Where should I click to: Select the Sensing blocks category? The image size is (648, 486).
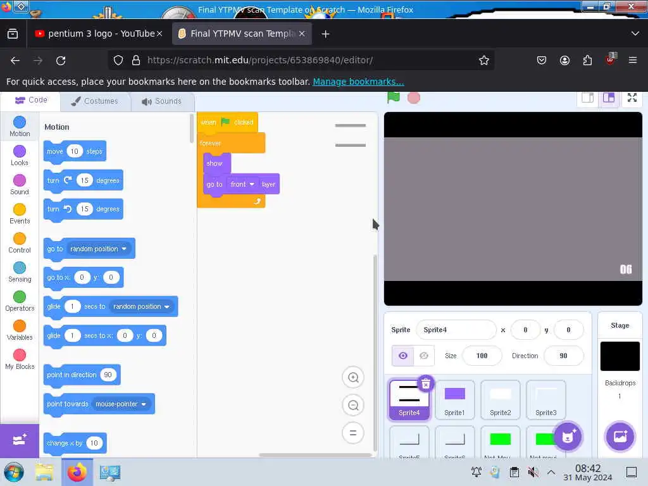click(20, 272)
